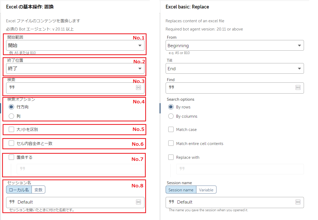Insert variable icon in Japanese session name field
Screen dimensions: 318x220
coord(138,202)
